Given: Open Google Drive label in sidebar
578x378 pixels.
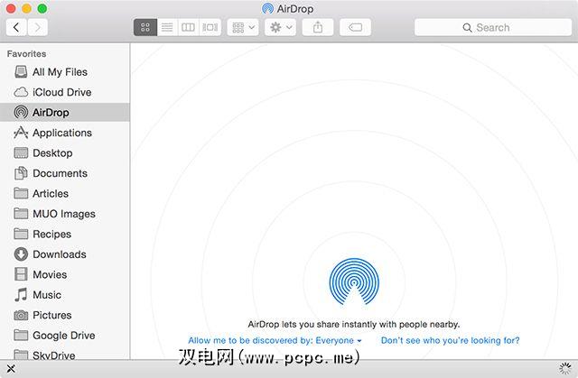Looking at the screenshot, I should 64,336.
